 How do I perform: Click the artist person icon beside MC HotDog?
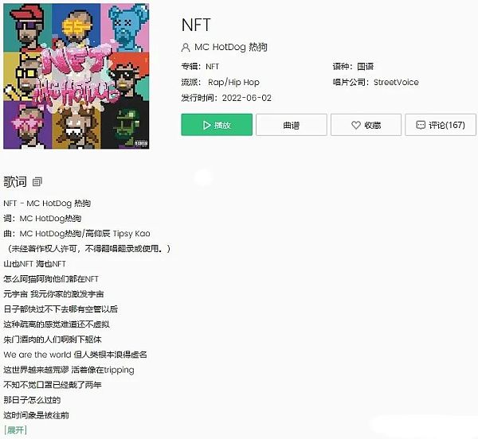point(186,48)
